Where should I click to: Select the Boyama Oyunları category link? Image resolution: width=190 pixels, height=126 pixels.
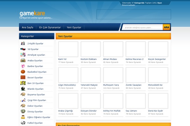coord(36,94)
